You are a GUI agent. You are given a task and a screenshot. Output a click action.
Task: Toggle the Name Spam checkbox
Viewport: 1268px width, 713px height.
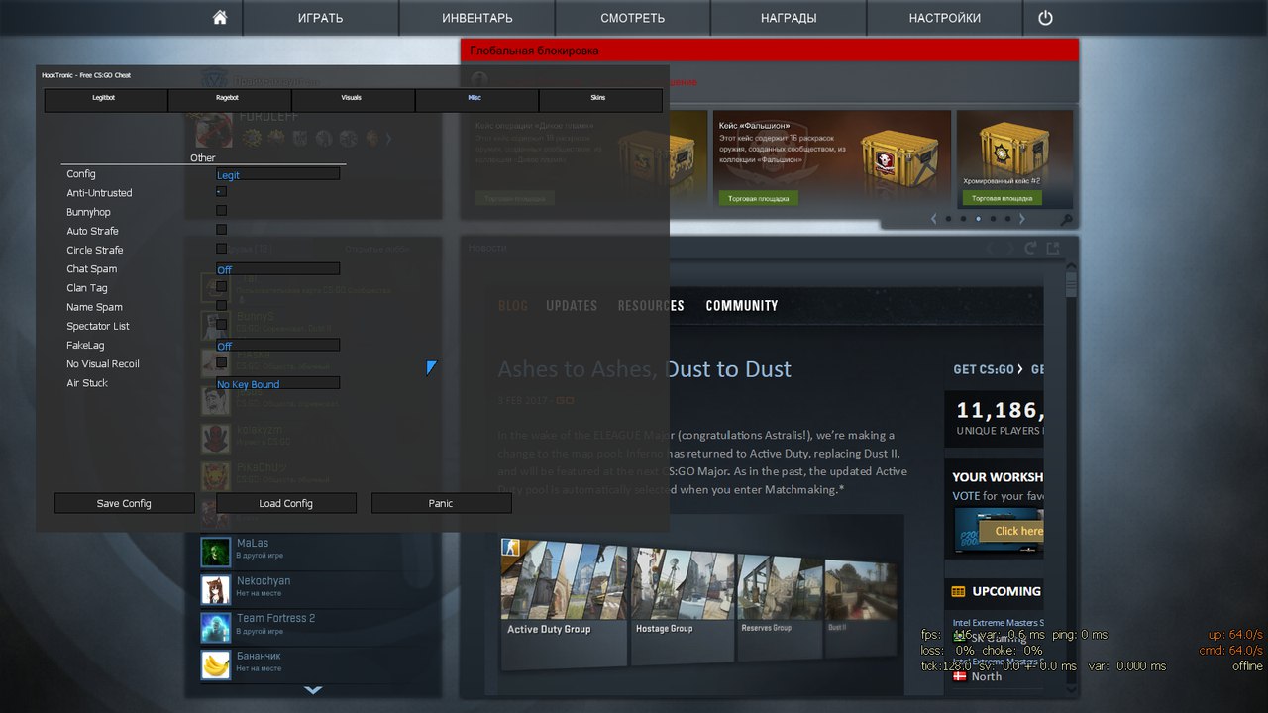point(221,306)
